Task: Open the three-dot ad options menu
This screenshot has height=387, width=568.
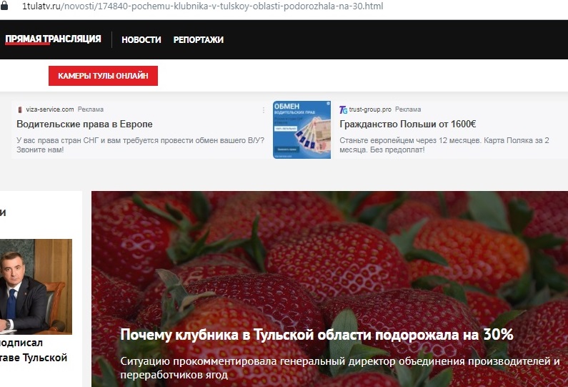Action: 264,110
